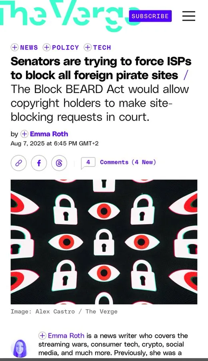Go to The Verge homepage logo
208x361 pixels.
pyautogui.click(x=66, y=15)
